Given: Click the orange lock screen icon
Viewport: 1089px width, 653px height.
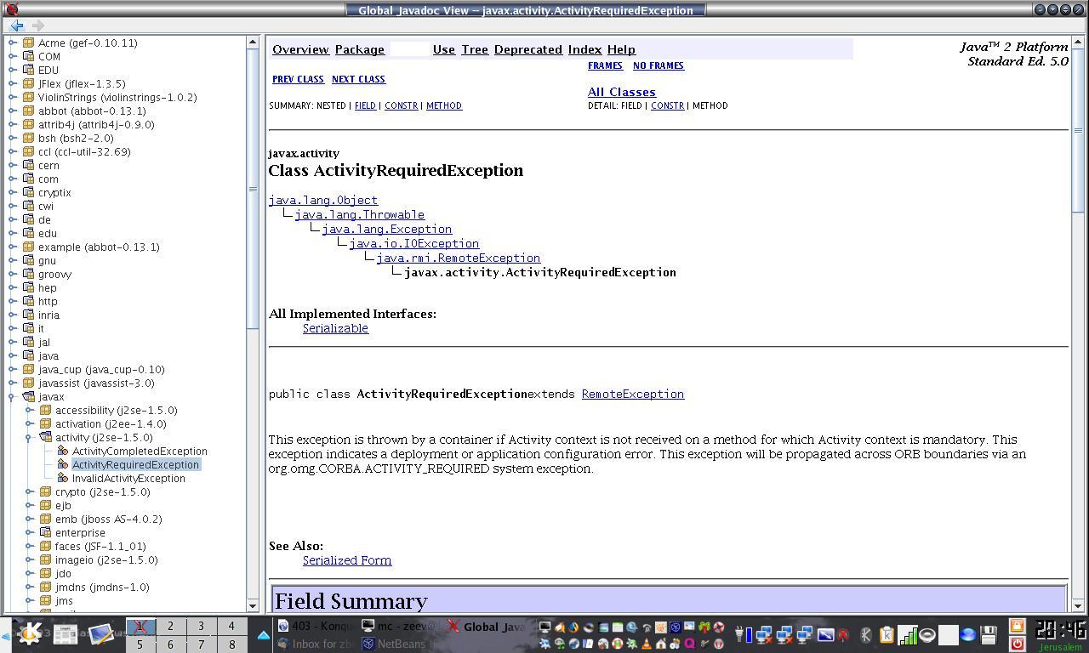Looking at the screenshot, I should [x=1018, y=627].
